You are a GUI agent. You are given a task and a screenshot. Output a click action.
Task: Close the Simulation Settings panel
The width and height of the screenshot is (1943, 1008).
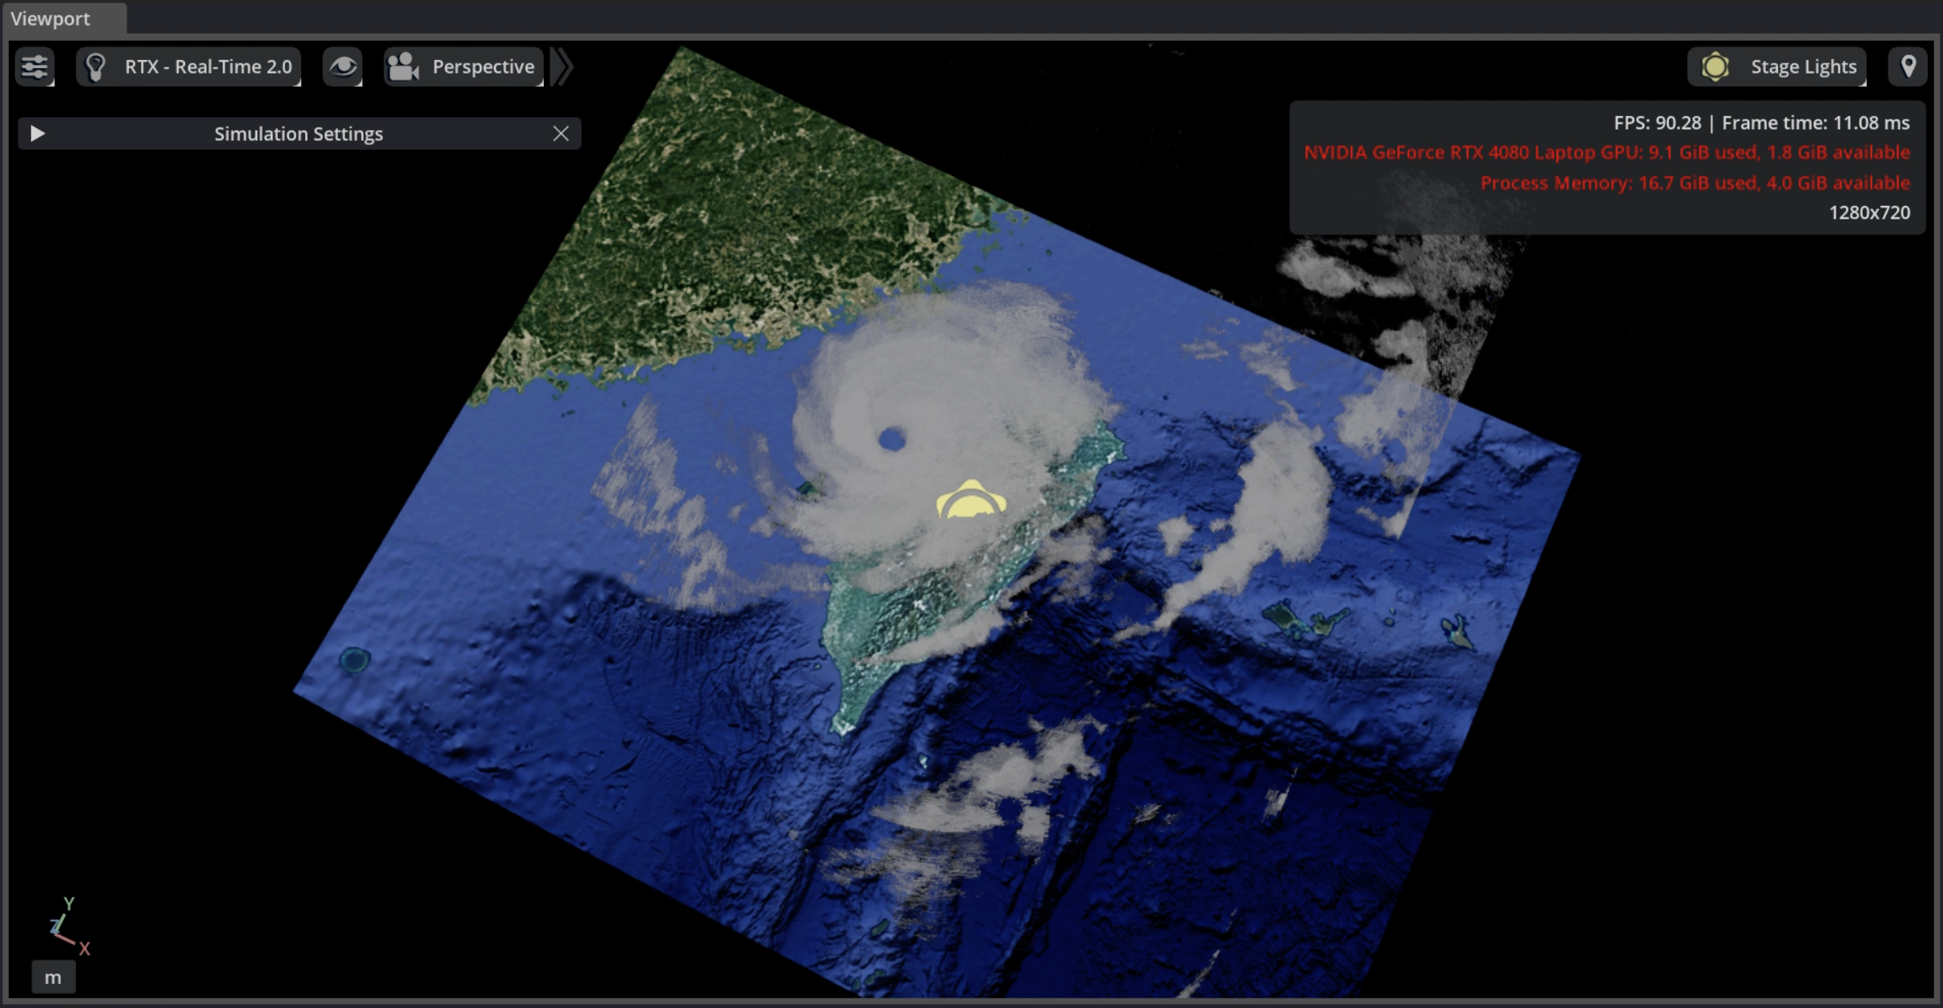(x=561, y=133)
